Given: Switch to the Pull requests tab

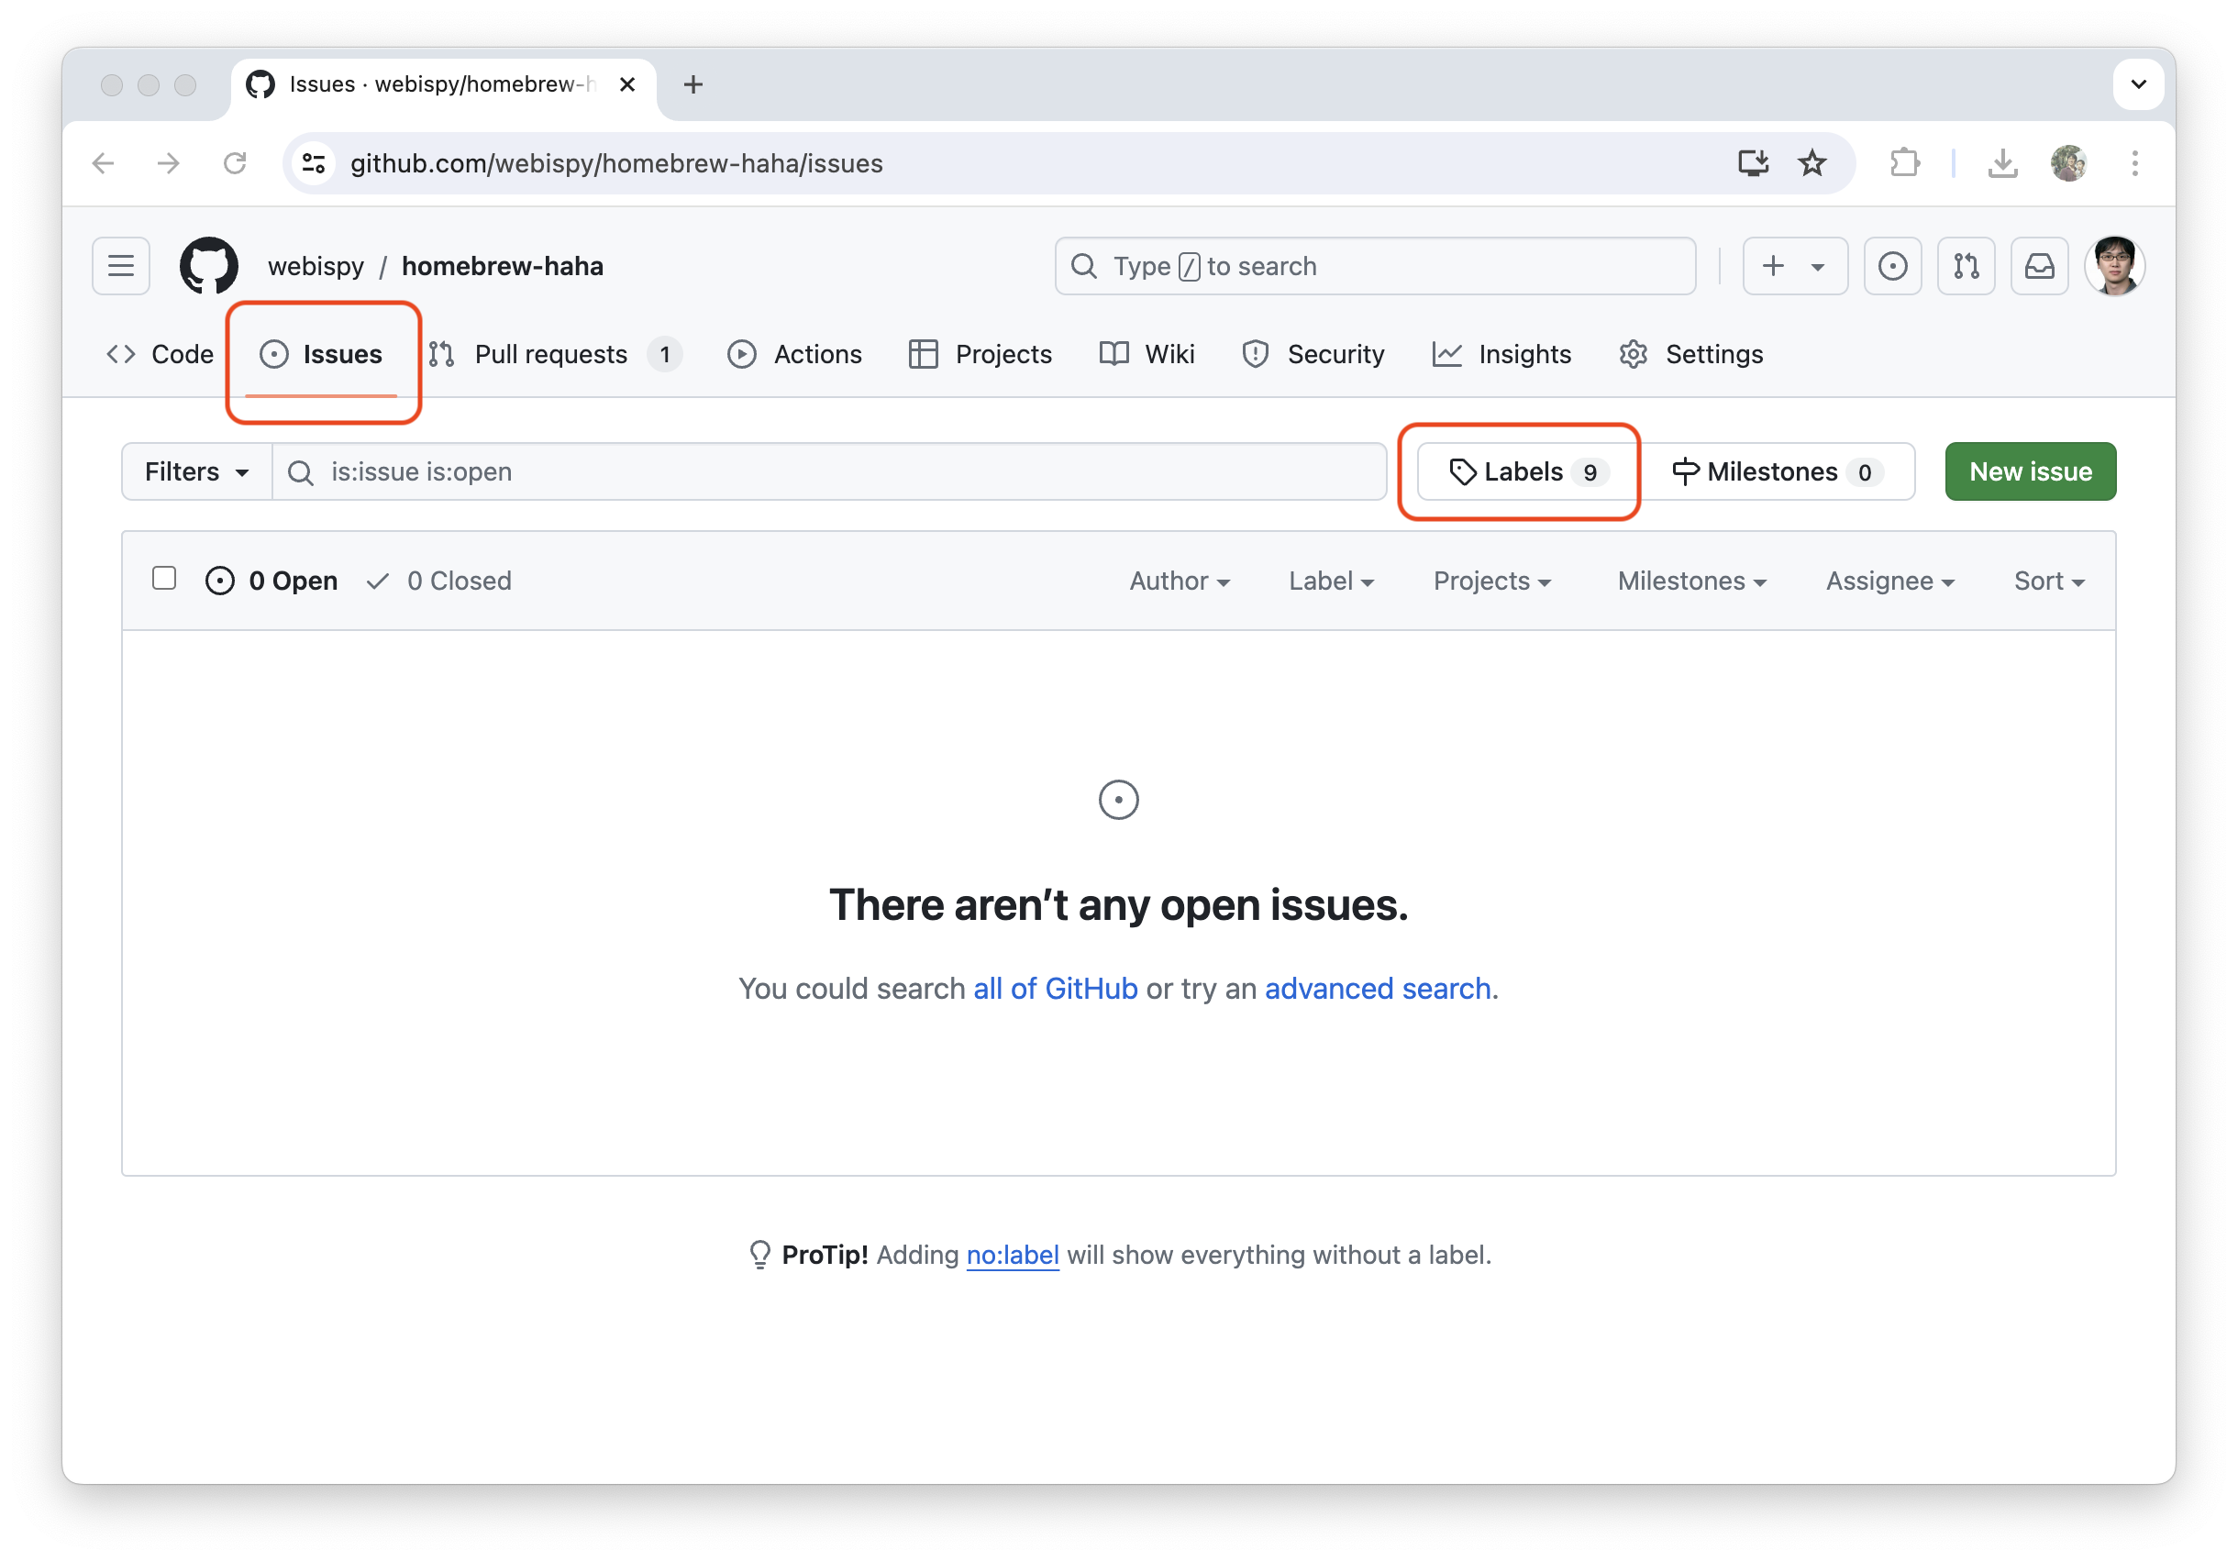Looking at the screenshot, I should [555, 354].
